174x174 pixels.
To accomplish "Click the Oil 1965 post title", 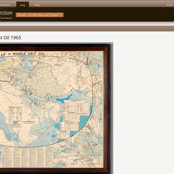I will click(11, 38).
